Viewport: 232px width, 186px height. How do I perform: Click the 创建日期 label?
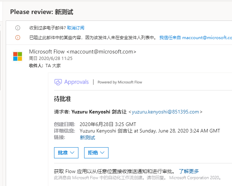pos(64,124)
